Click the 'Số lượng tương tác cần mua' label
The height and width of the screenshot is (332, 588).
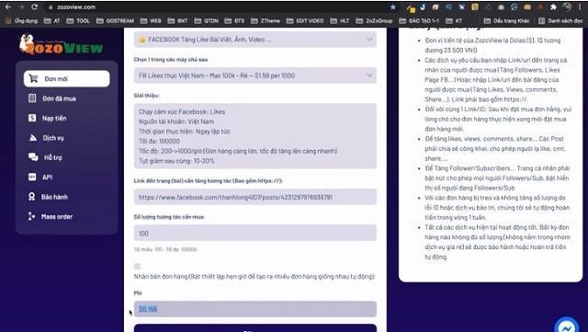coord(169,217)
